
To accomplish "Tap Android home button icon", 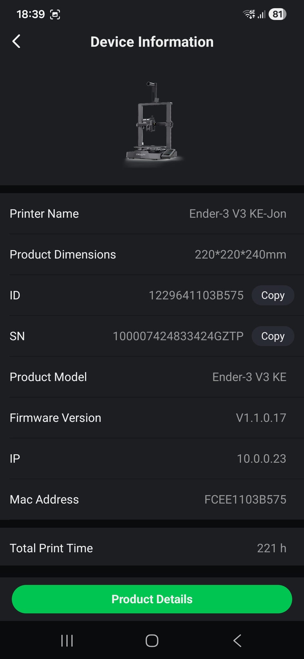I will point(152,641).
